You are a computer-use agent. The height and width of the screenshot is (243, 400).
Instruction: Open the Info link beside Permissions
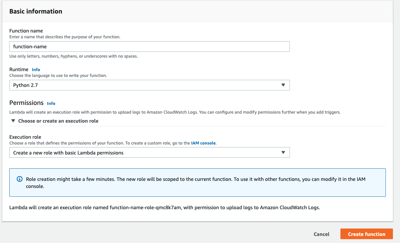coord(51,103)
